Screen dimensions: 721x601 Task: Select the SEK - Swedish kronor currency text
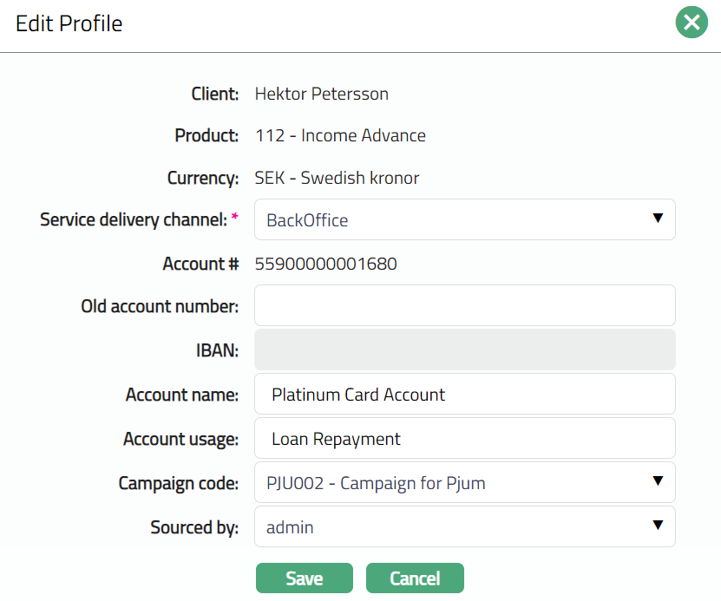337,179
